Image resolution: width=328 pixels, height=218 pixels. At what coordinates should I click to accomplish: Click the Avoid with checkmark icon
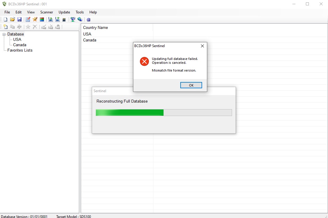point(44,27)
